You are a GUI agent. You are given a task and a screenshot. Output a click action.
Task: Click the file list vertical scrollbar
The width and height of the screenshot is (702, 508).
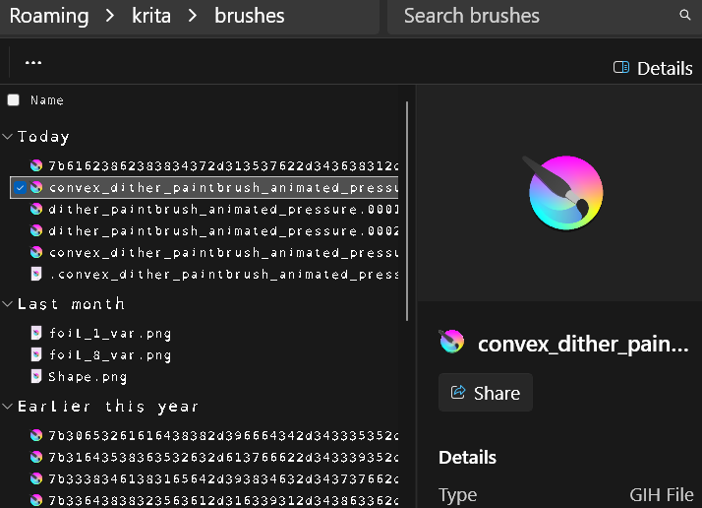click(407, 212)
